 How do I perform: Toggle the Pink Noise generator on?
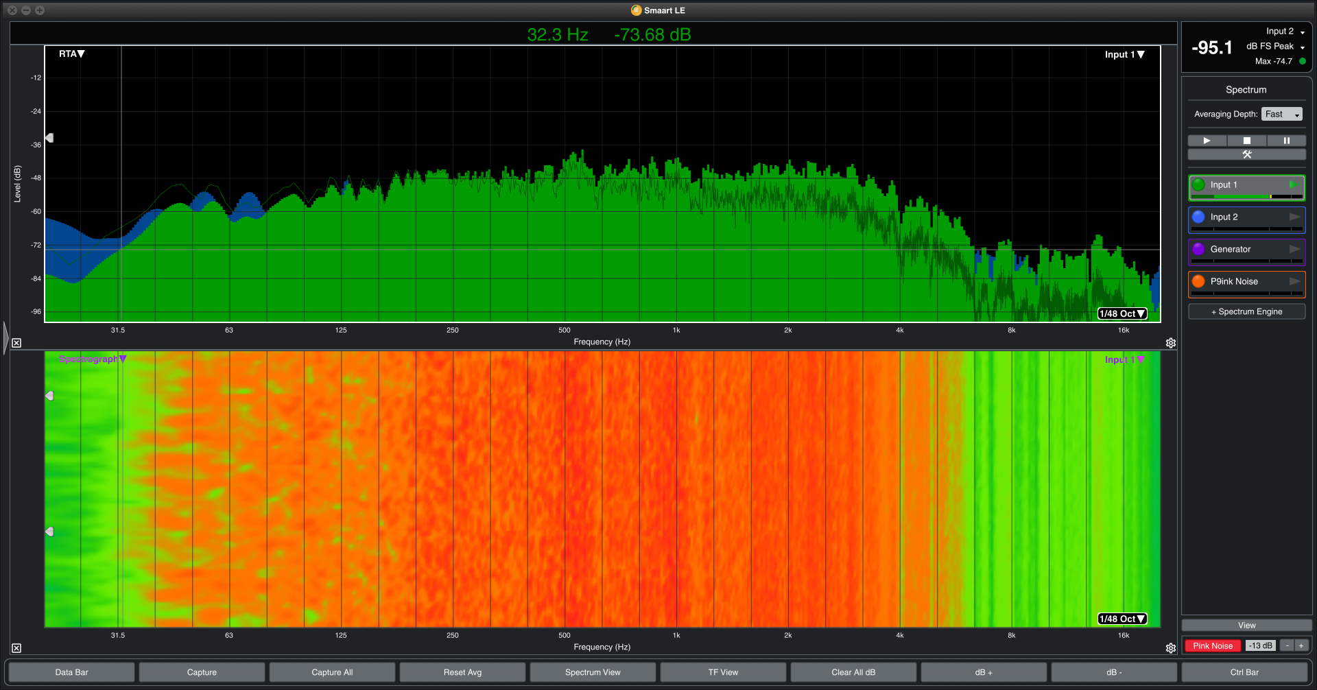pos(1212,645)
